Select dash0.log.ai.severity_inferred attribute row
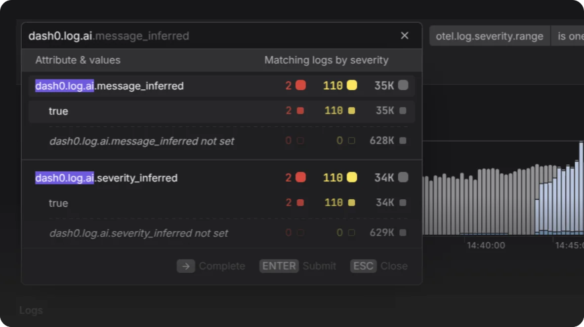 click(222, 178)
